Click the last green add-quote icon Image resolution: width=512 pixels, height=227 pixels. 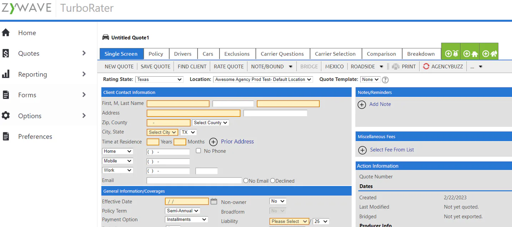tap(489, 54)
